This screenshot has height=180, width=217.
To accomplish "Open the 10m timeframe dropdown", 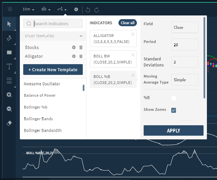I will click(x=29, y=9).
